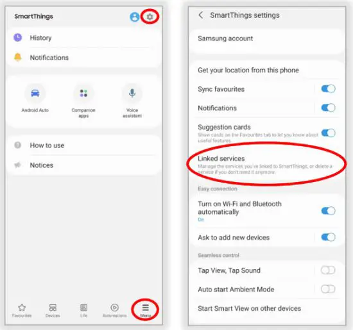353x330 pixels.
Task: Tap the Sync favourites label
Action: (221, 89)
